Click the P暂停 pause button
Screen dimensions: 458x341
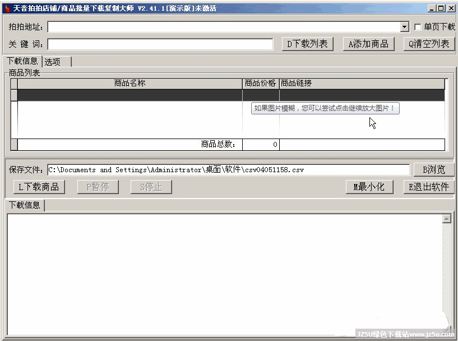coord(98,187)
